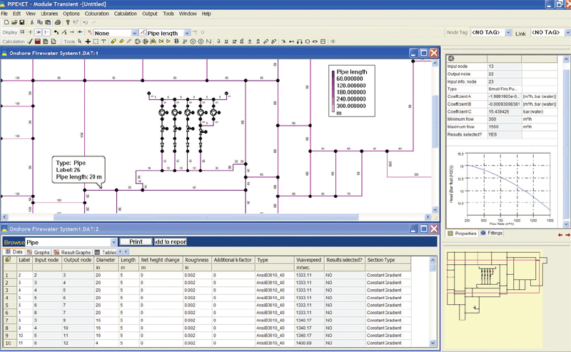Click the Minimum flow value 300
The image size is (571, 352).
point(505,119)
